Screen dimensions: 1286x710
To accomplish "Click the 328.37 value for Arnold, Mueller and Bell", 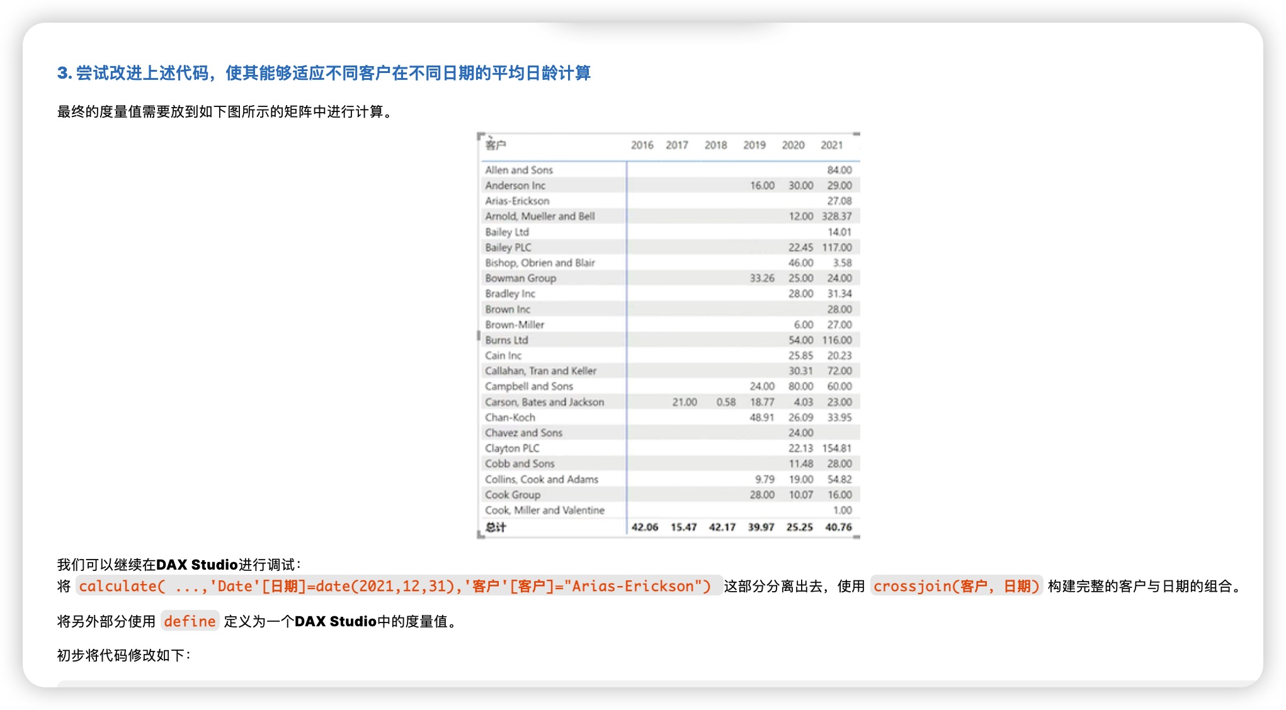I will (x=836, y=216).
